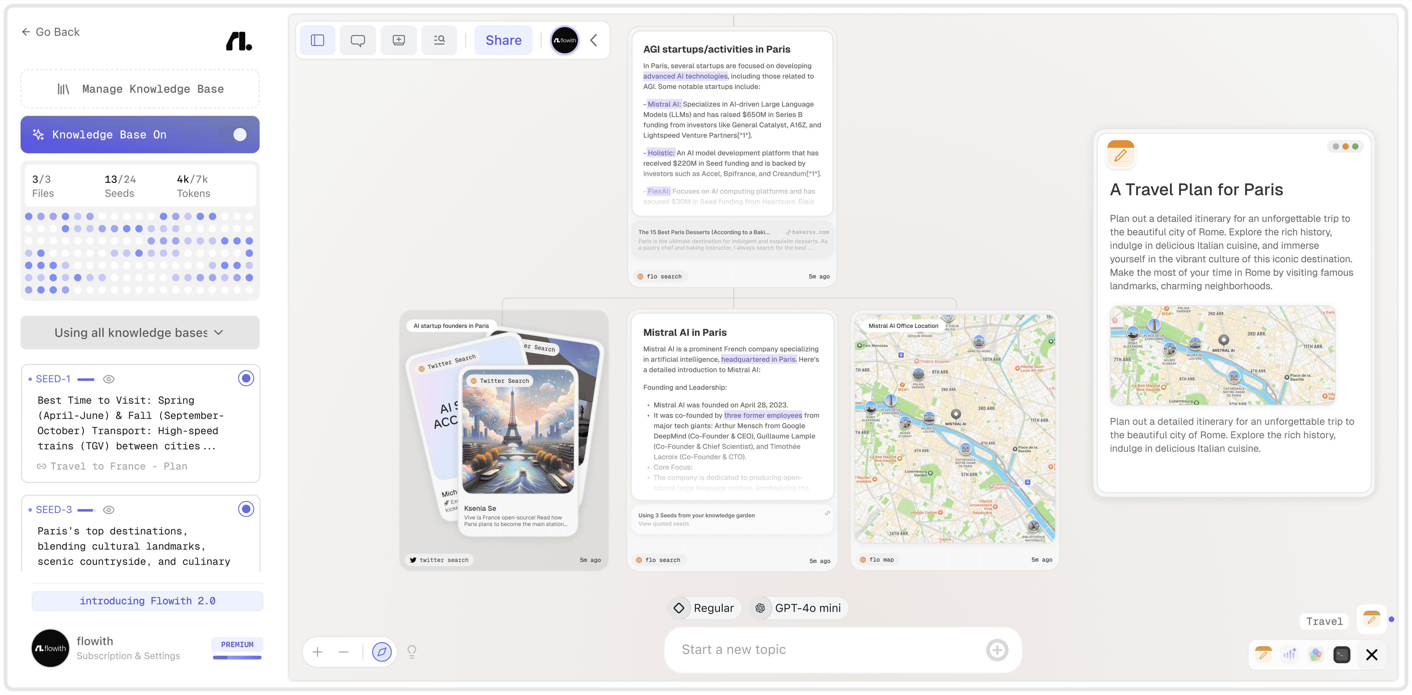
Task: Open the Regular mode selector
Action: [704, 608]
